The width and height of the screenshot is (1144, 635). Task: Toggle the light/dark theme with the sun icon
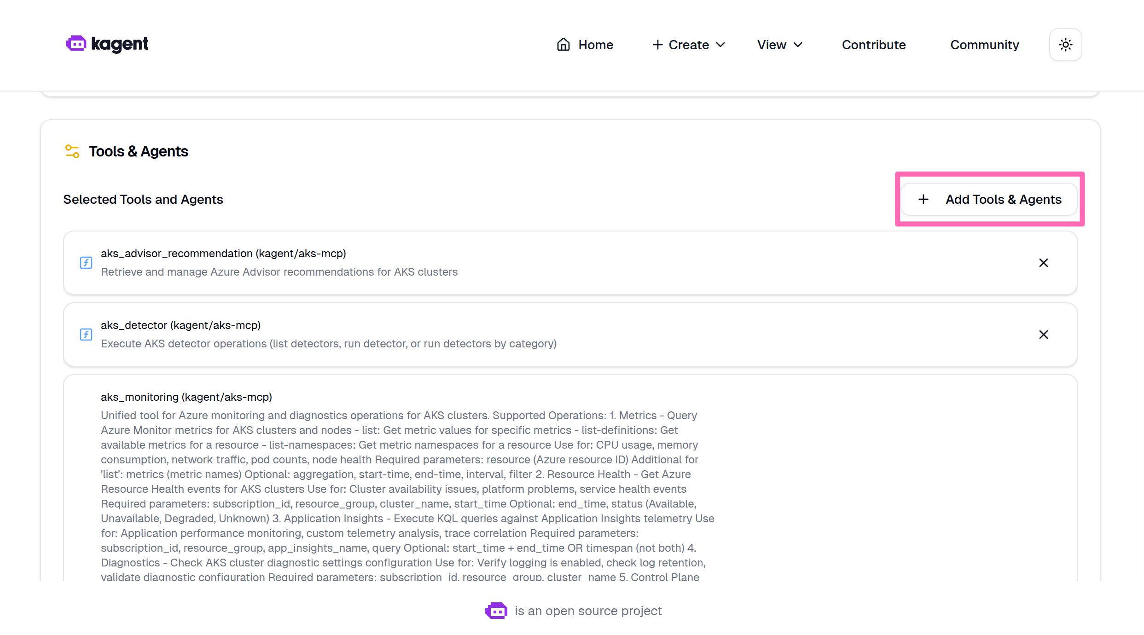point(1065,45)
